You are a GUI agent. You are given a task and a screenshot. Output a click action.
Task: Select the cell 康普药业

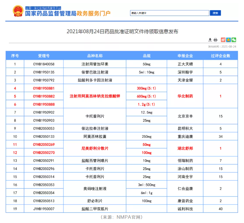pyautogui.click(x=185, y=201)
